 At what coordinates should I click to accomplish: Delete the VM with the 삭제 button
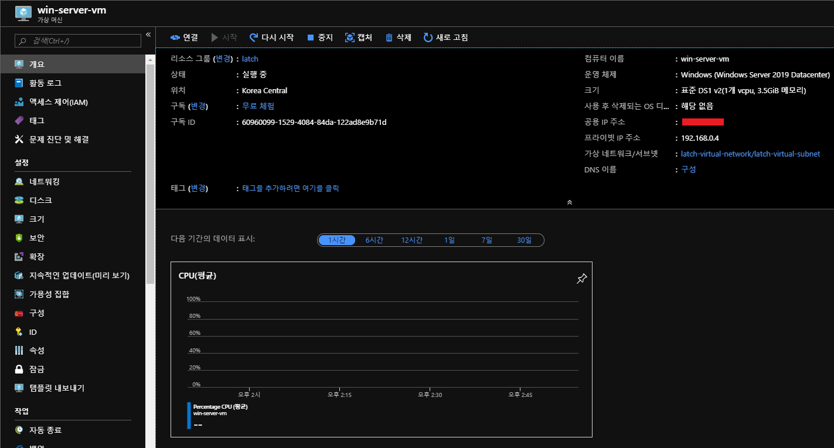coord(399,38)
